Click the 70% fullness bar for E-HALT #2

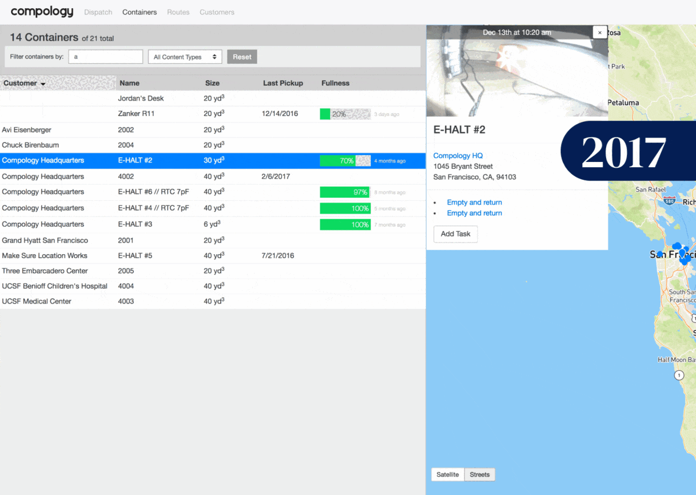point(345,161)
